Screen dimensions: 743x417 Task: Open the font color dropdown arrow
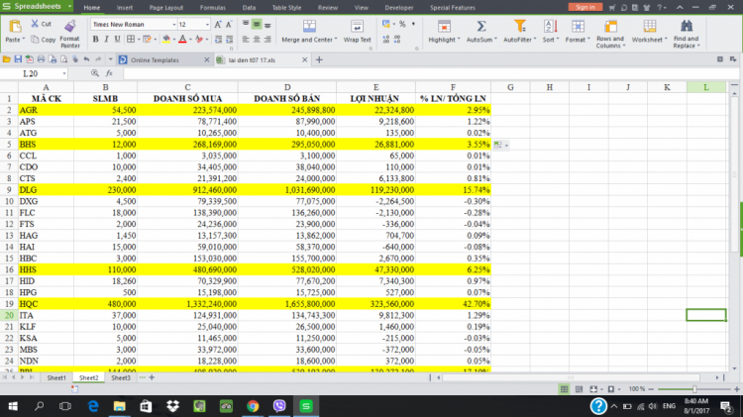pos(190,40)
